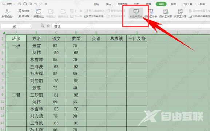Open the 云服务 cloud services tab
Viewport: 210px width, 131px height.
[201, 4]
